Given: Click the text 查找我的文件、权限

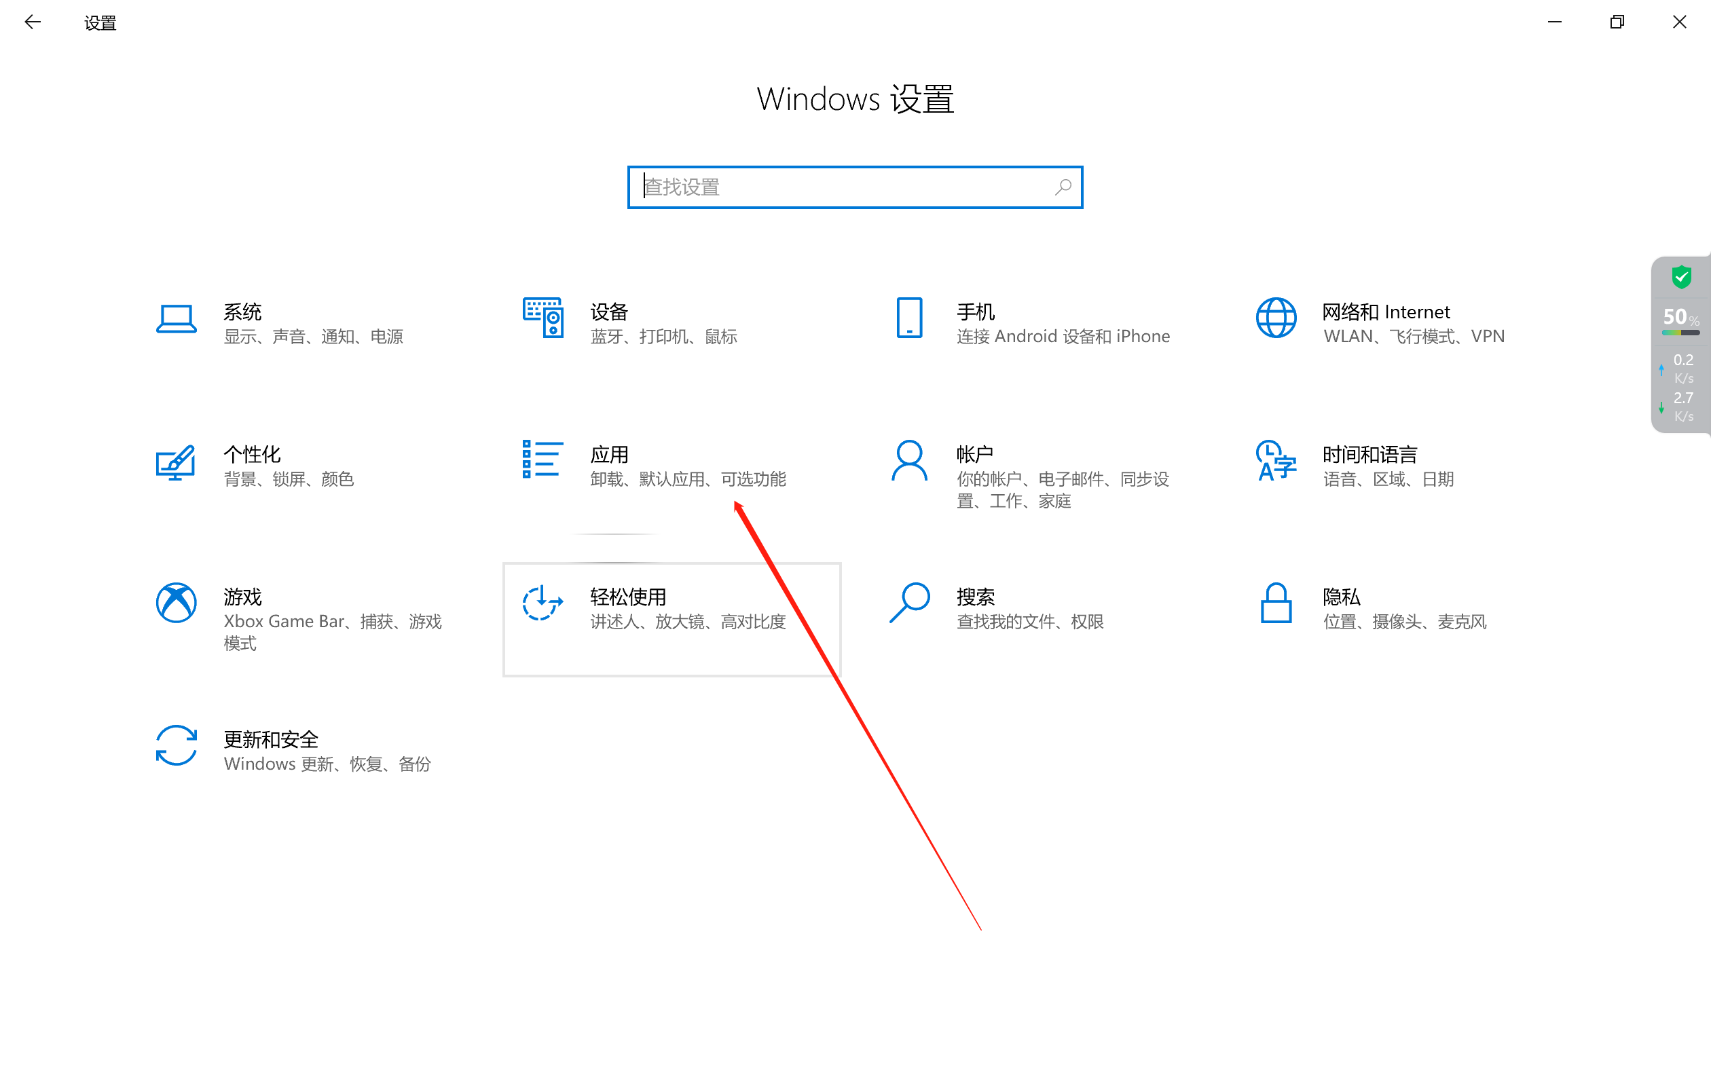Looking at the screenshot, I should pyautogui.click(x=1030, y=622).
